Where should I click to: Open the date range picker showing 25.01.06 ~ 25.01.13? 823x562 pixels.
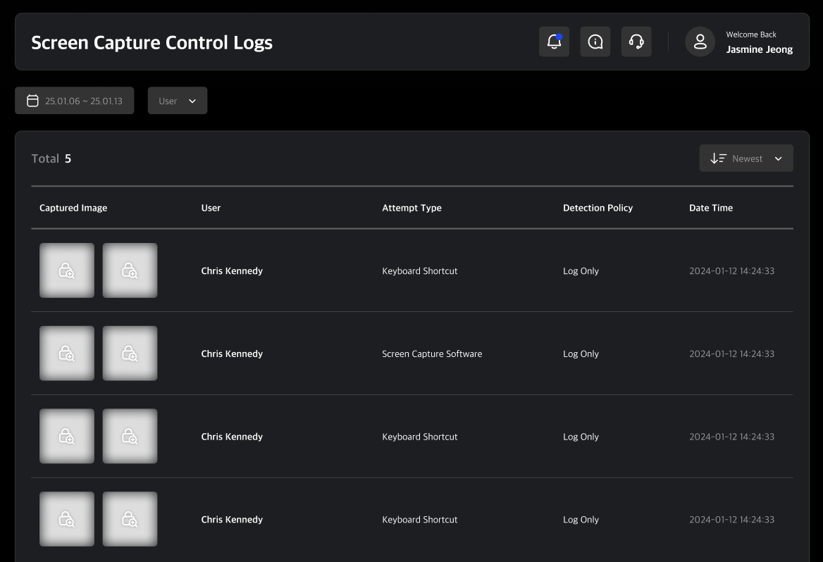[x=74, y=100]
